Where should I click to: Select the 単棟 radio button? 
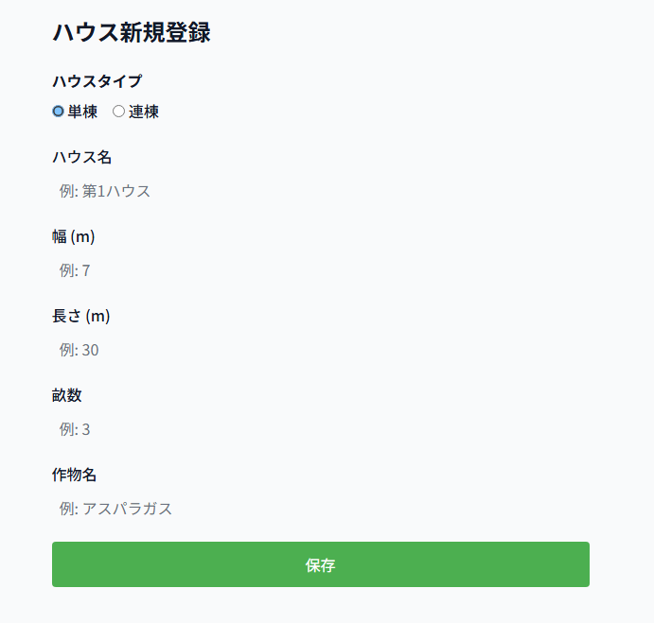(x=58, y=112)
